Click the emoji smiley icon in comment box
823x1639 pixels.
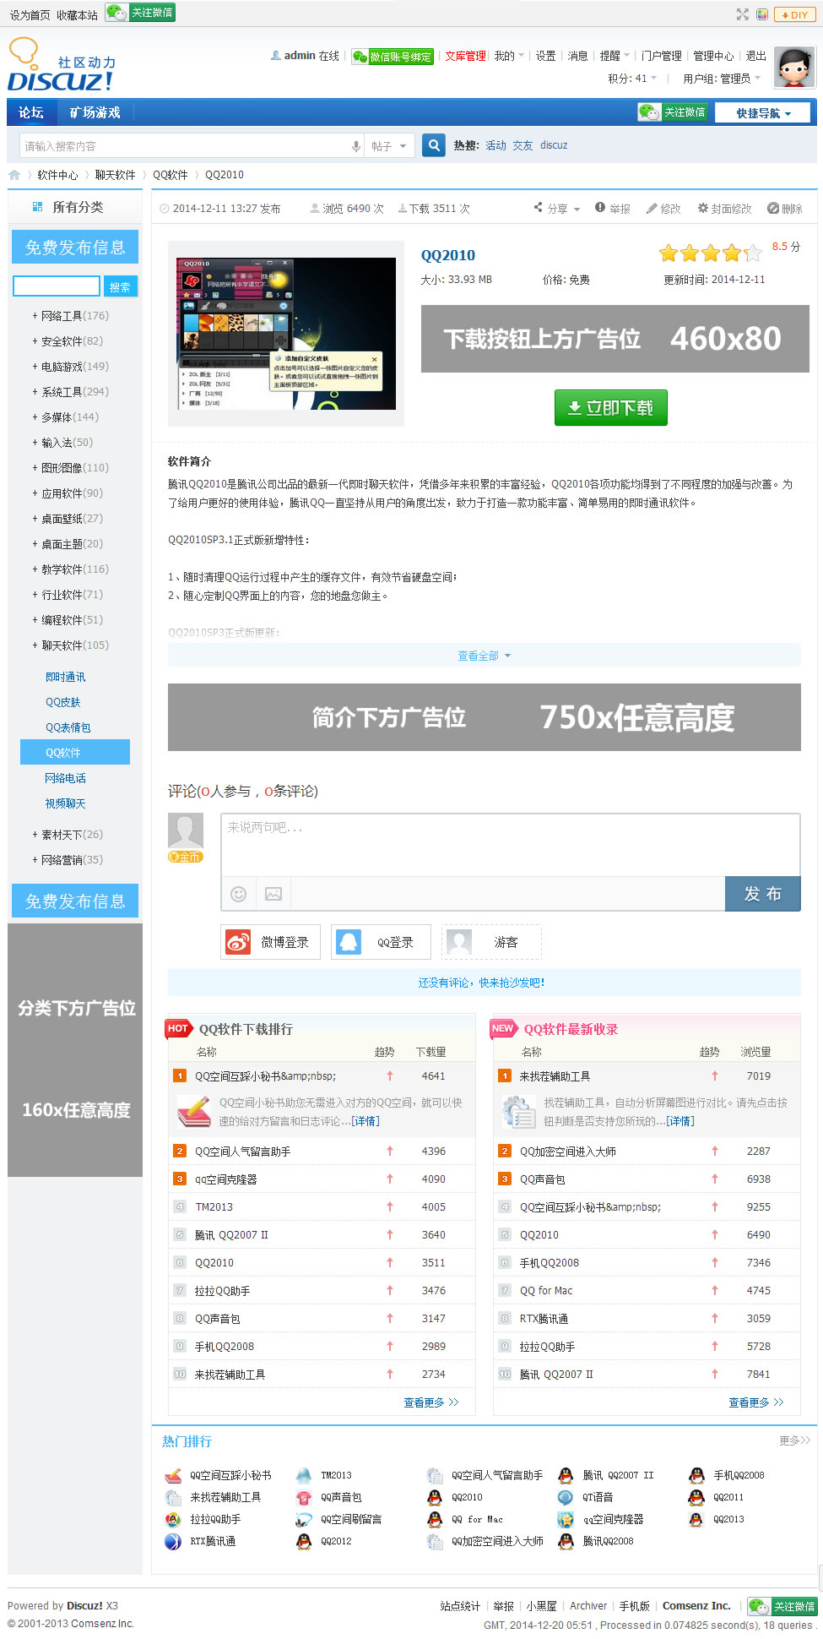[x=239, y=894]
